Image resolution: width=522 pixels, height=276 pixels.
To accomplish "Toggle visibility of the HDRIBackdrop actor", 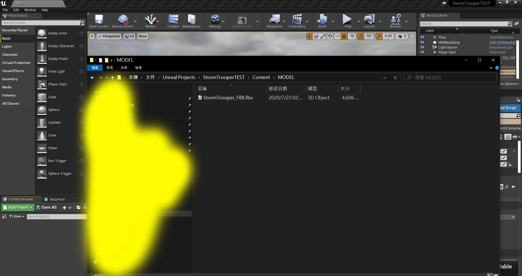I will [422, 42].
